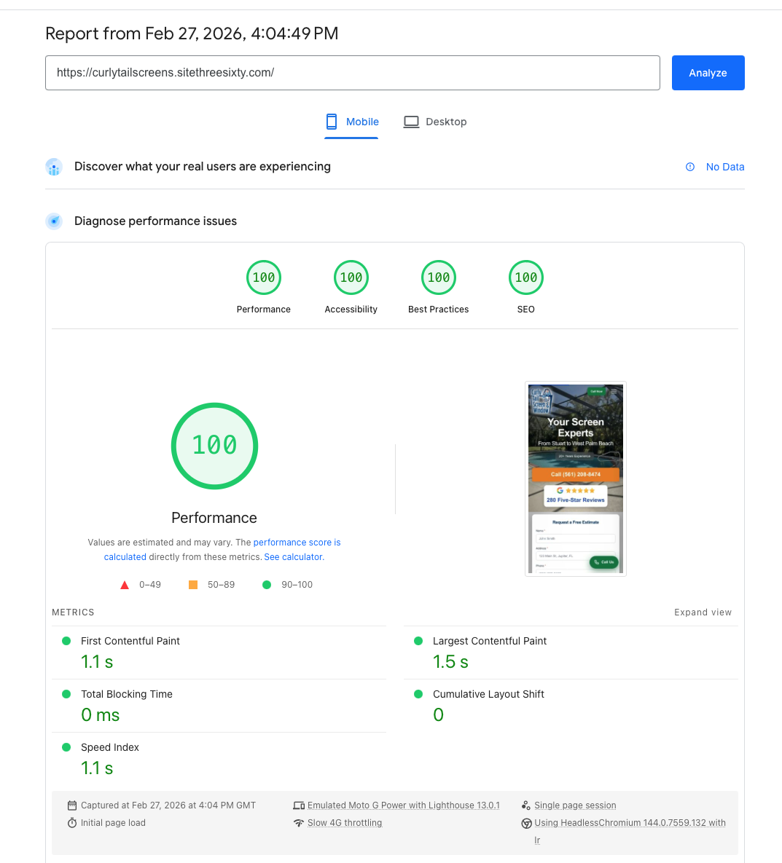This screenshot has width=782, height=863.
Task: Expand view of the metrics
Action: pyautogui.click(x=703, y=612)
